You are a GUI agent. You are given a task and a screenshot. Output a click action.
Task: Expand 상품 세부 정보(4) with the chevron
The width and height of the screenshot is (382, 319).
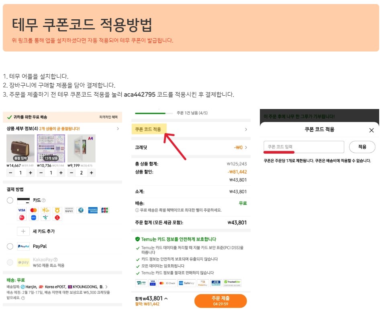coord(118,129)
